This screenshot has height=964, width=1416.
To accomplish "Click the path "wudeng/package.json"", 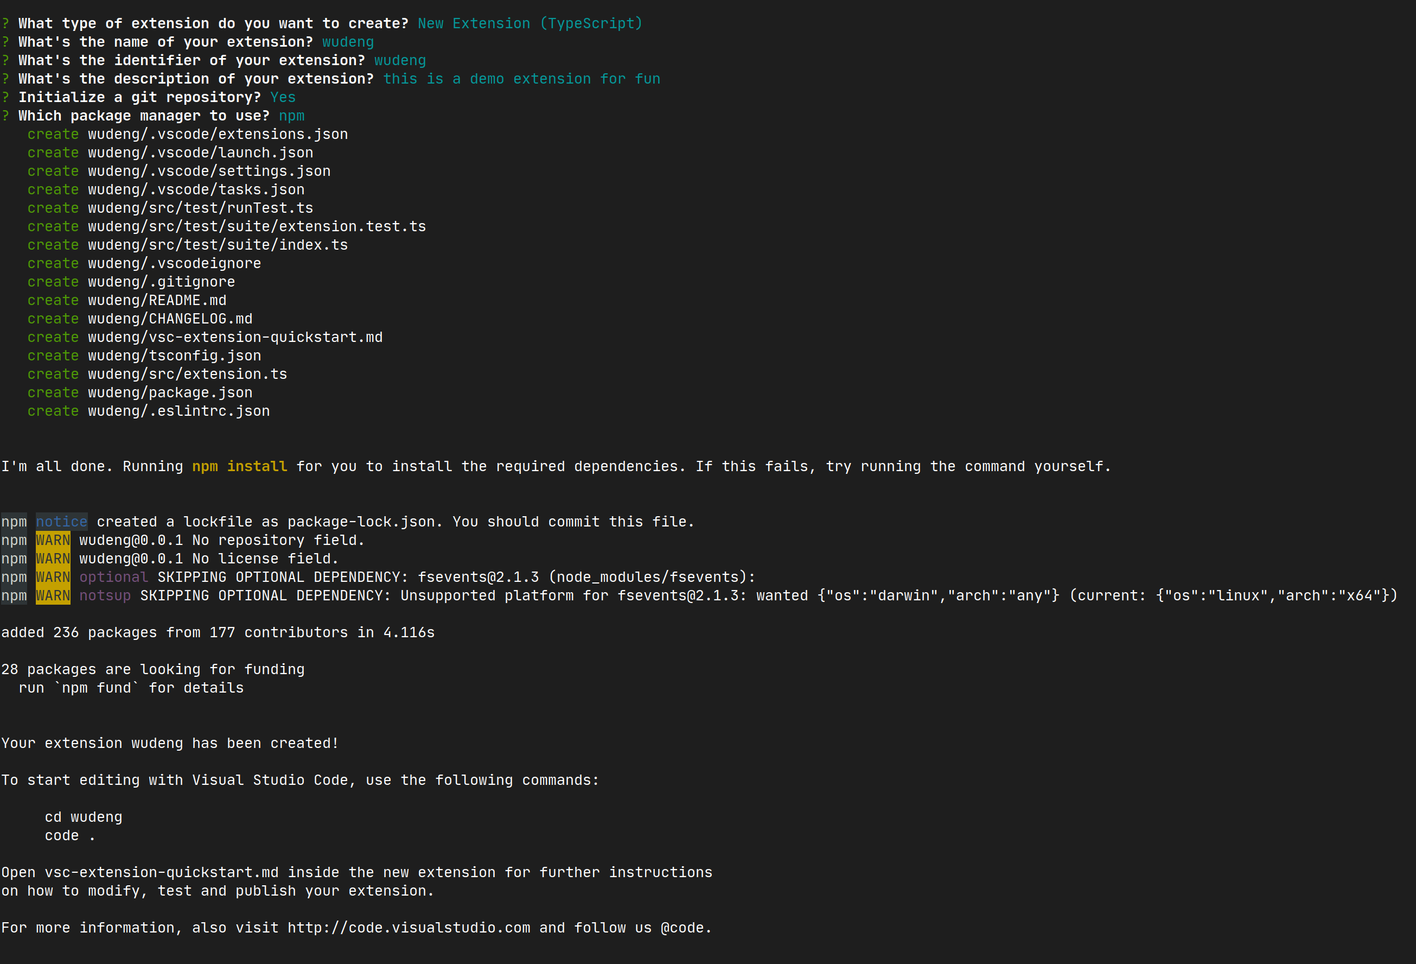I will point(170,392).
